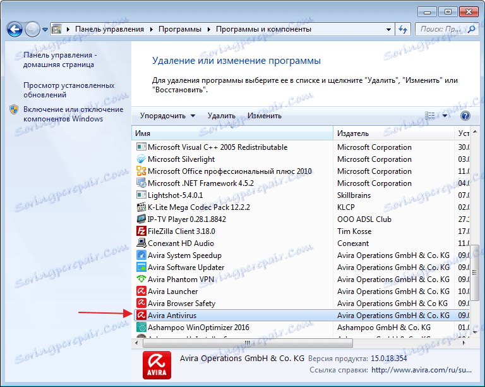
Task: Click the KLCP publisher cell
Action: pyautogui.click(x=346, y=207)
